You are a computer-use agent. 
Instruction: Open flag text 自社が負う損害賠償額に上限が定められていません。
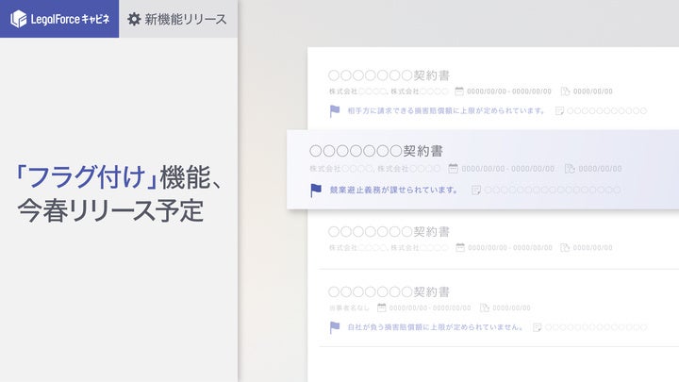(435, 327)
